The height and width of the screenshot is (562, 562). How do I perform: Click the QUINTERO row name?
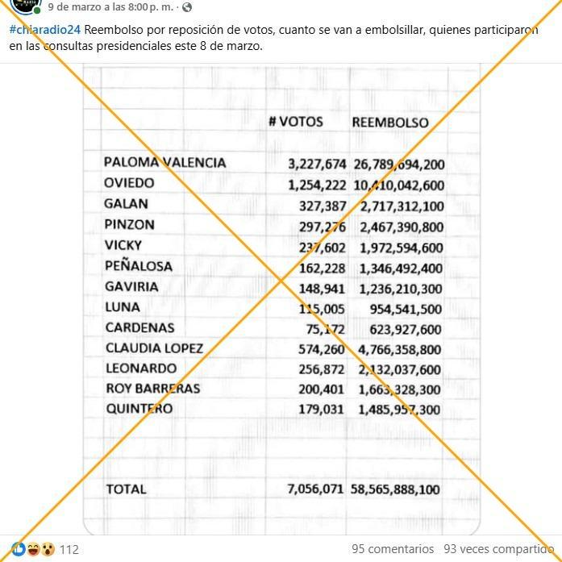139,409
